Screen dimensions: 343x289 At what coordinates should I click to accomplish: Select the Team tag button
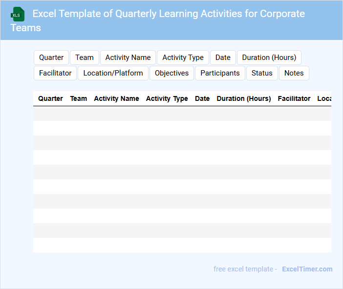click(x=85, y=58)
